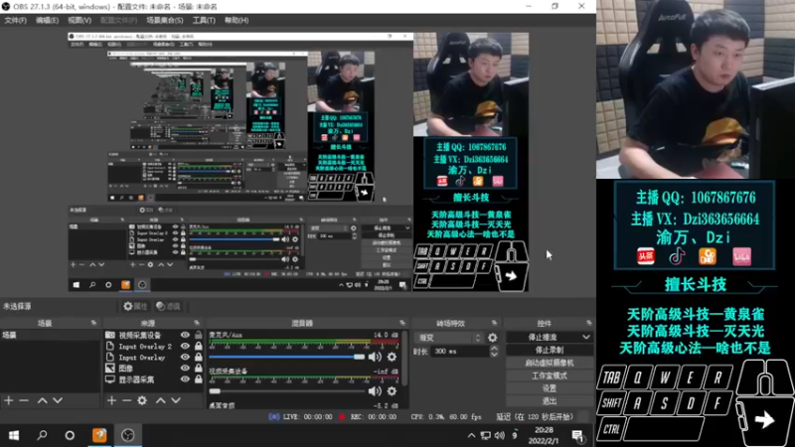Expand 停止推流 button dropdown arrow

(586, 337)
